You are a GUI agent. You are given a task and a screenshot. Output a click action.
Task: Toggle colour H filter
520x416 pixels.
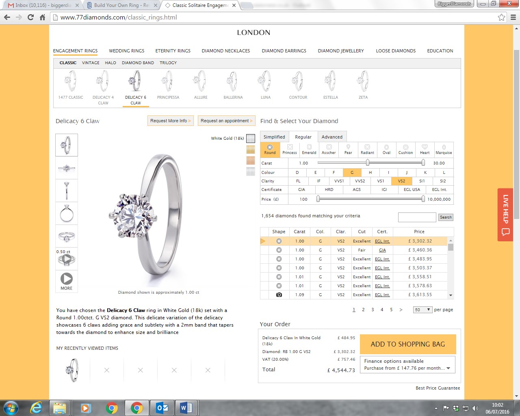pos(370,173)
